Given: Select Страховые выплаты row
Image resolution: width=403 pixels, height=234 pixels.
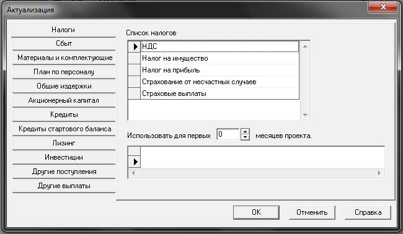Looking at the screenshot, I should [219, 93].
